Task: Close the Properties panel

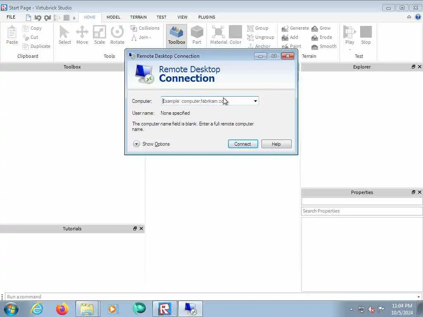Action: pyautogui.click(x=420, y=192)
